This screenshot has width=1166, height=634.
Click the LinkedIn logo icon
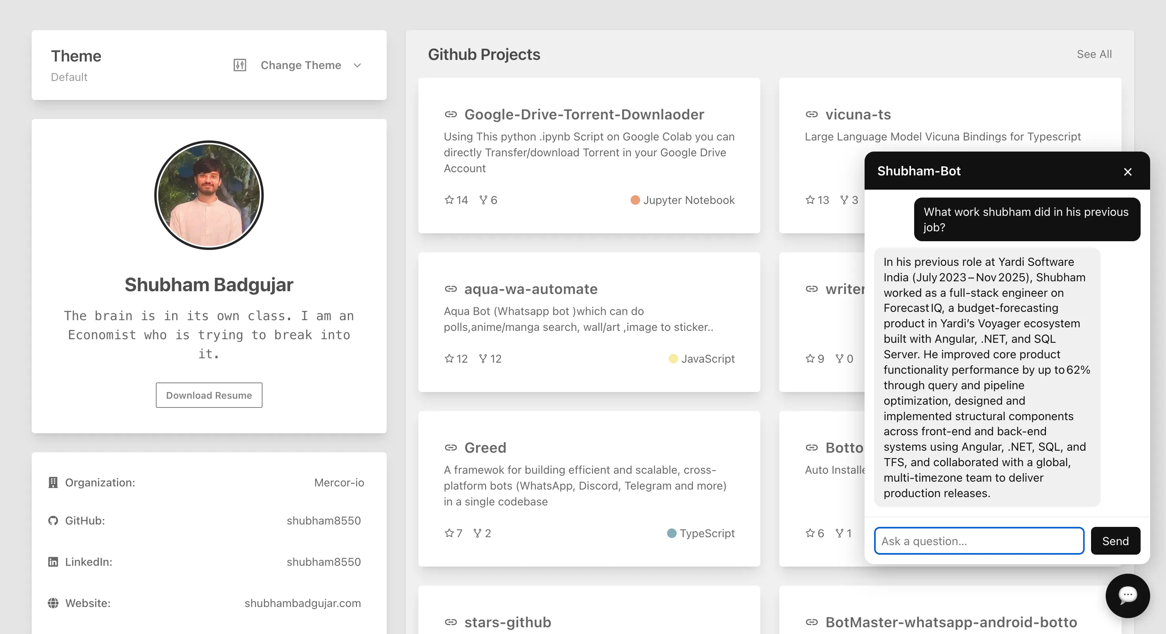tap(53, 561)
